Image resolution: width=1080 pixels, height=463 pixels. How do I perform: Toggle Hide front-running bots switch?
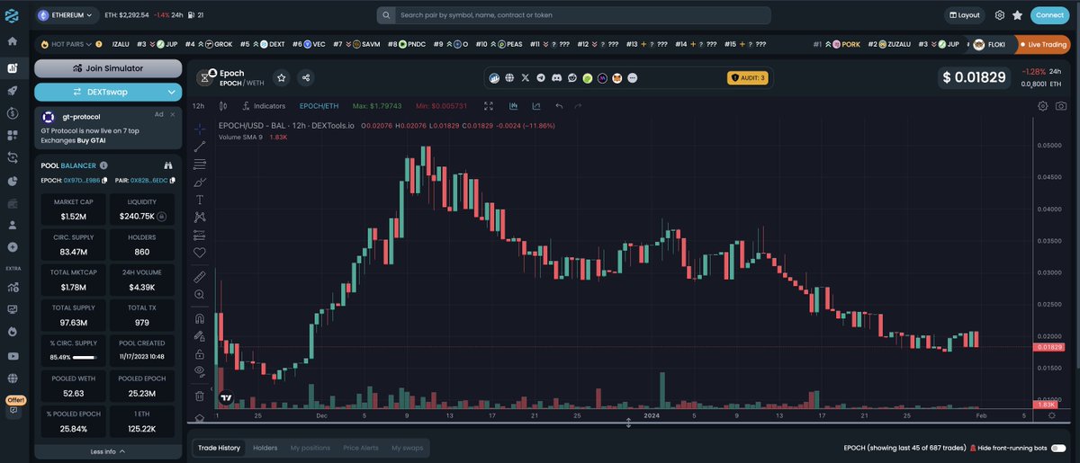point(1057,448)
